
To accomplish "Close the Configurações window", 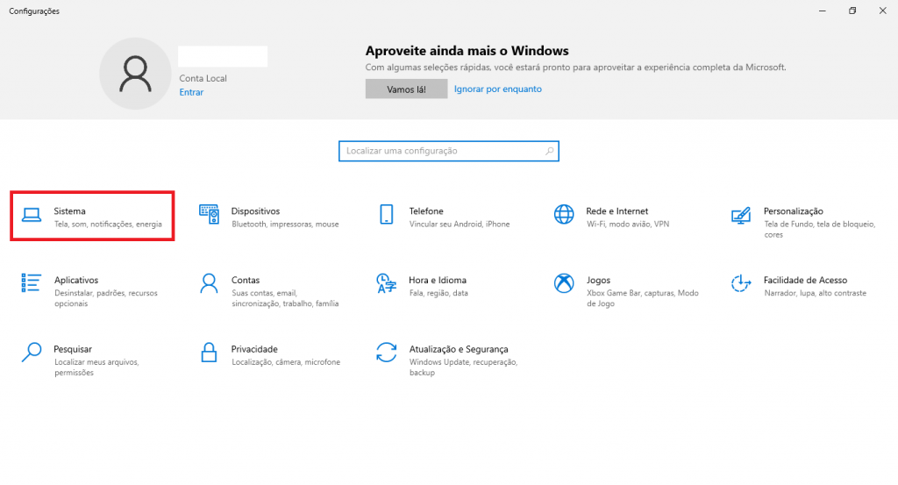I will pos(882,11).
